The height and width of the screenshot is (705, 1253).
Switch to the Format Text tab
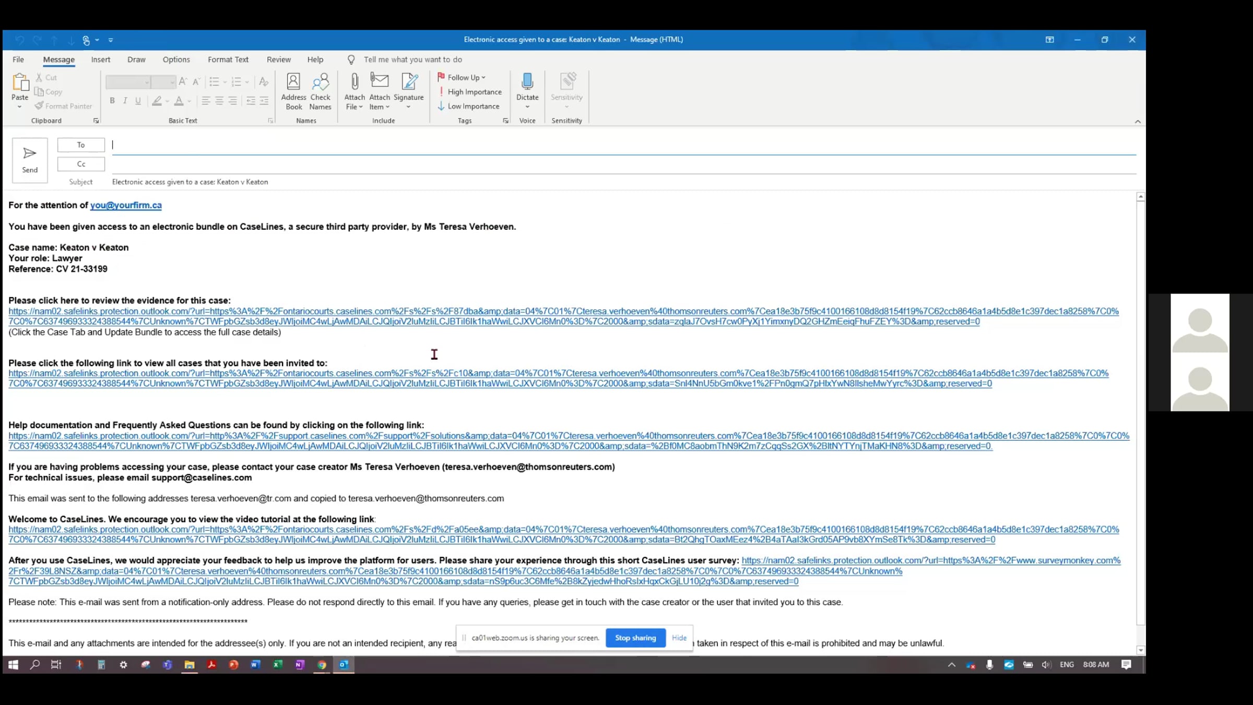click(x=228, y=60)
